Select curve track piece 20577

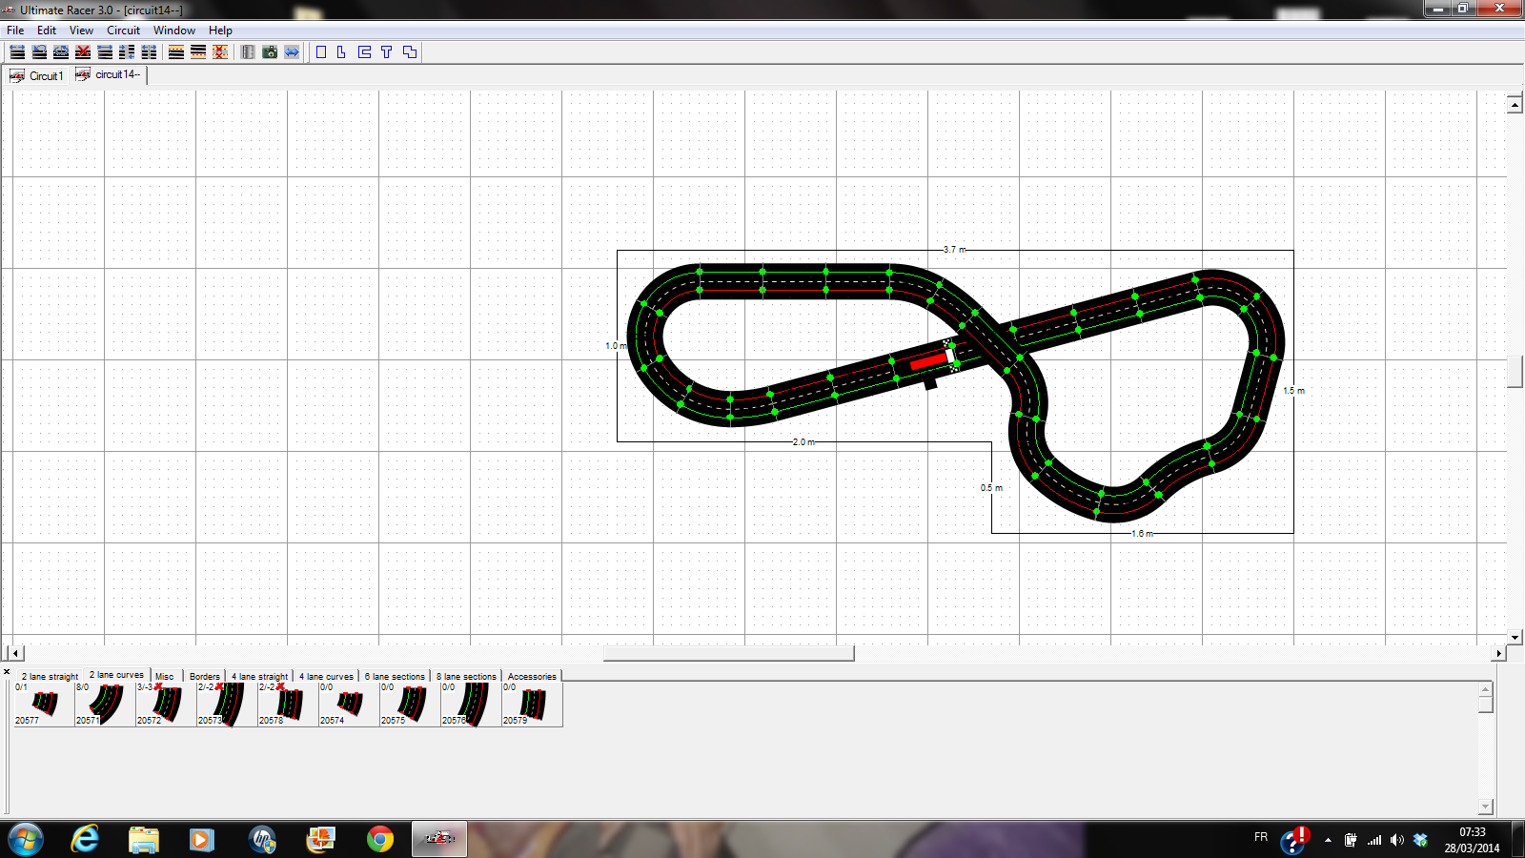coord(44,705)
